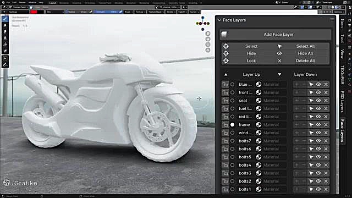
Task: Click the active radio button on frame
Action: point(232,125)
